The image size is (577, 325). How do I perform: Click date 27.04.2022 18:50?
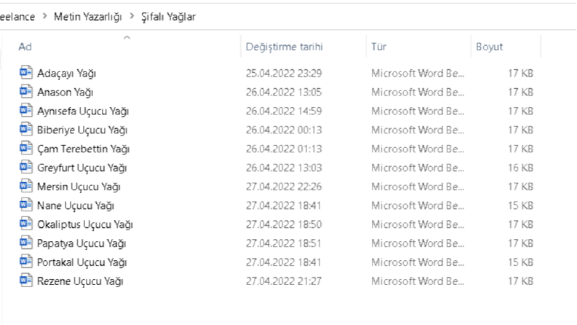pos(284,224)
